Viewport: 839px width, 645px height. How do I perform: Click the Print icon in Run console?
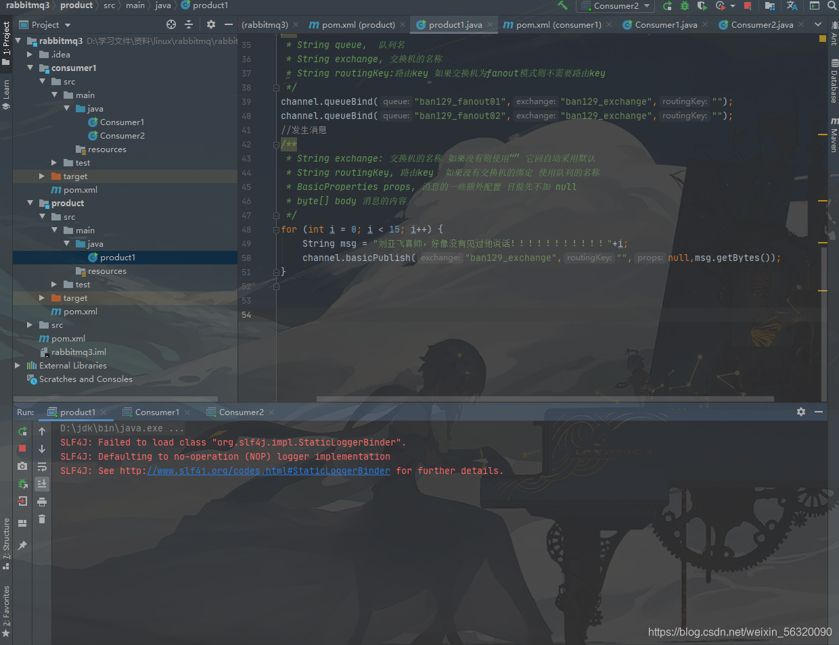coord(42,501)
